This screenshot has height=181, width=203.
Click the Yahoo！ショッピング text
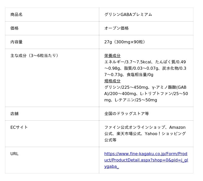pyautogui.click(x=165, y=134)
